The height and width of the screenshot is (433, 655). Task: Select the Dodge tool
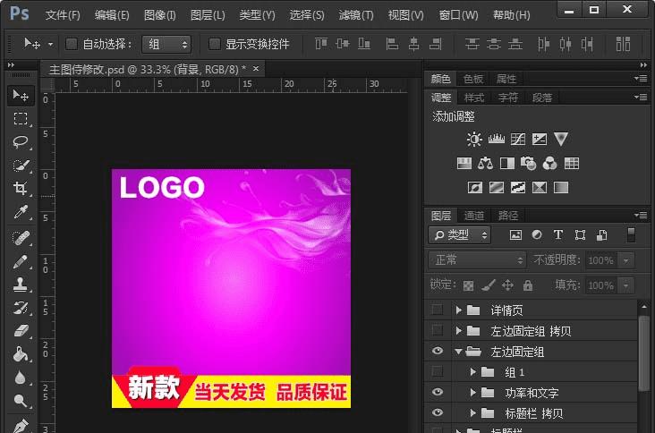pyautogui.click(x=20, y=401)
